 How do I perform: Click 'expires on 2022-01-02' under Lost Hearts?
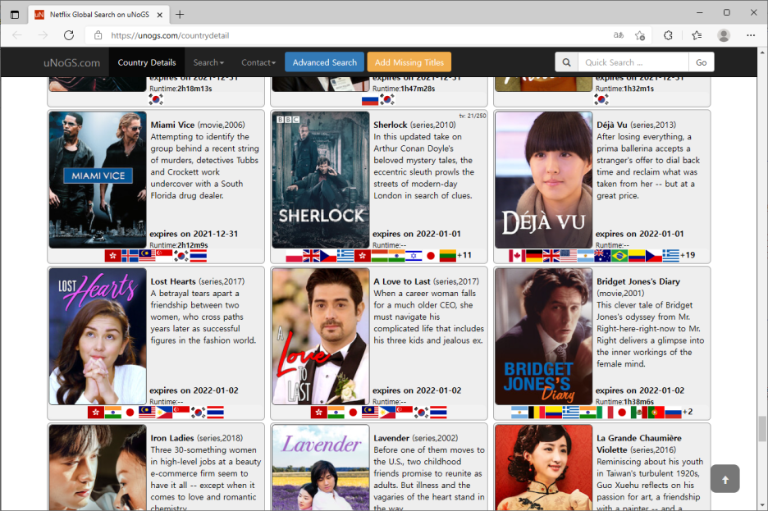(x=194, y=390)
